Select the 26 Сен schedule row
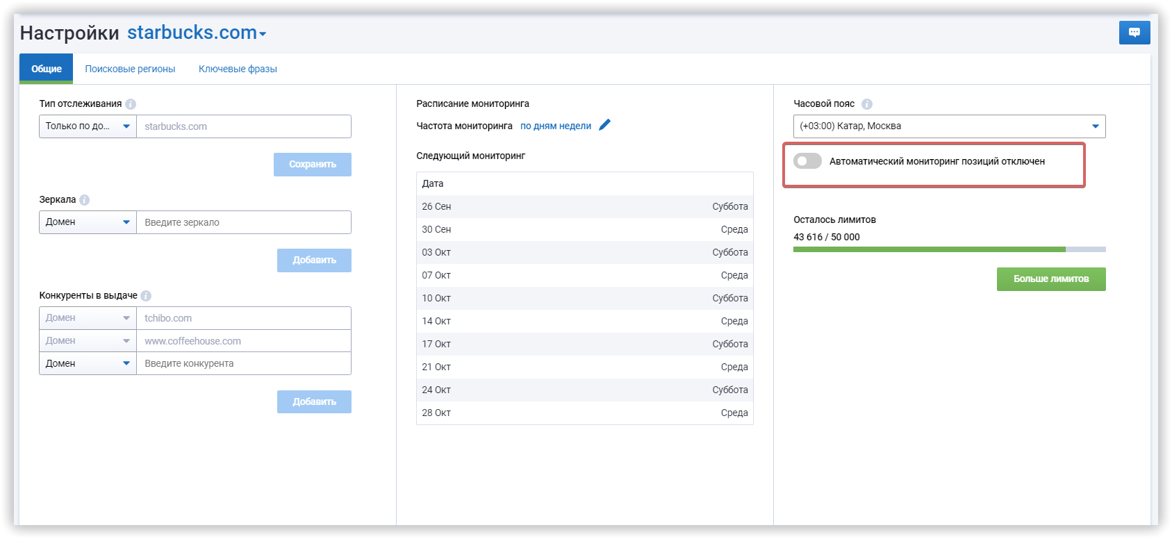This screenshot has height=539, width=1172. coord(585,206)
